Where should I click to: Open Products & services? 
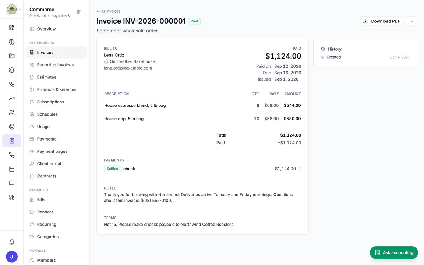tap(57, 89)
